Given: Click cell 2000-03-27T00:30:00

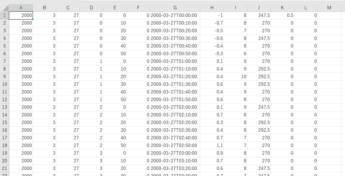Looking at the screenshot, I should pos(175,38).
